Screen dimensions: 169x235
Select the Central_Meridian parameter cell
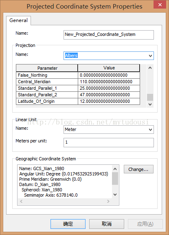tap(47, 82)
